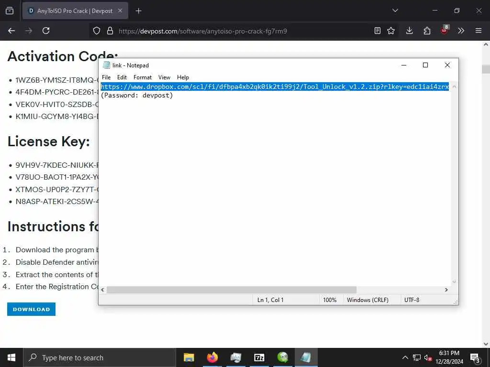Click Notepad horizontal scrollbar thumb
The height and width of the screenshot is (367, 490).
[231, 290]
